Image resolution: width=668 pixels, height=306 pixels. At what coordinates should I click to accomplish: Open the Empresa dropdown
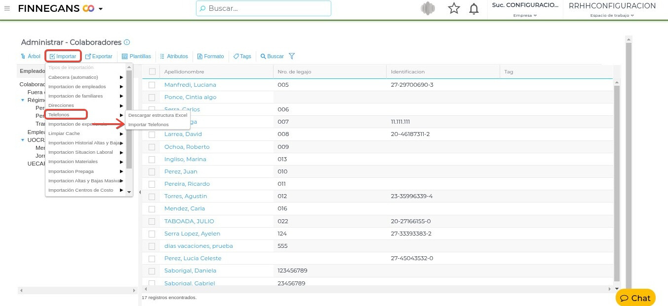[525, 15]
